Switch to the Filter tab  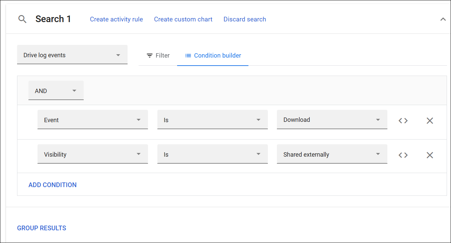tap(158, 56)
